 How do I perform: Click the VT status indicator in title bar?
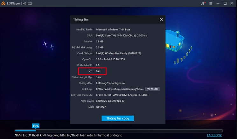[203, 3]
